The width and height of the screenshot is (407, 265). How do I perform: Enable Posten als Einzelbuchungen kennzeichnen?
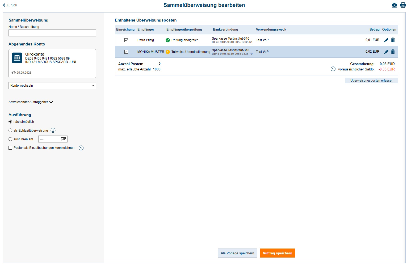pos(10,148)
